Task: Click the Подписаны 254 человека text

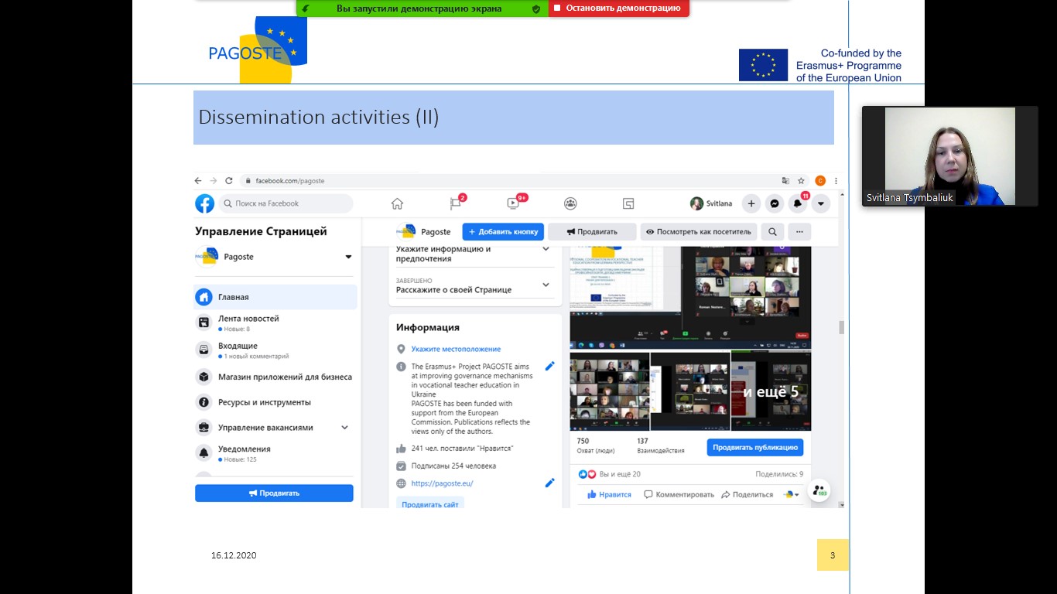Action: pyautogui.click(x=453, y=466)
